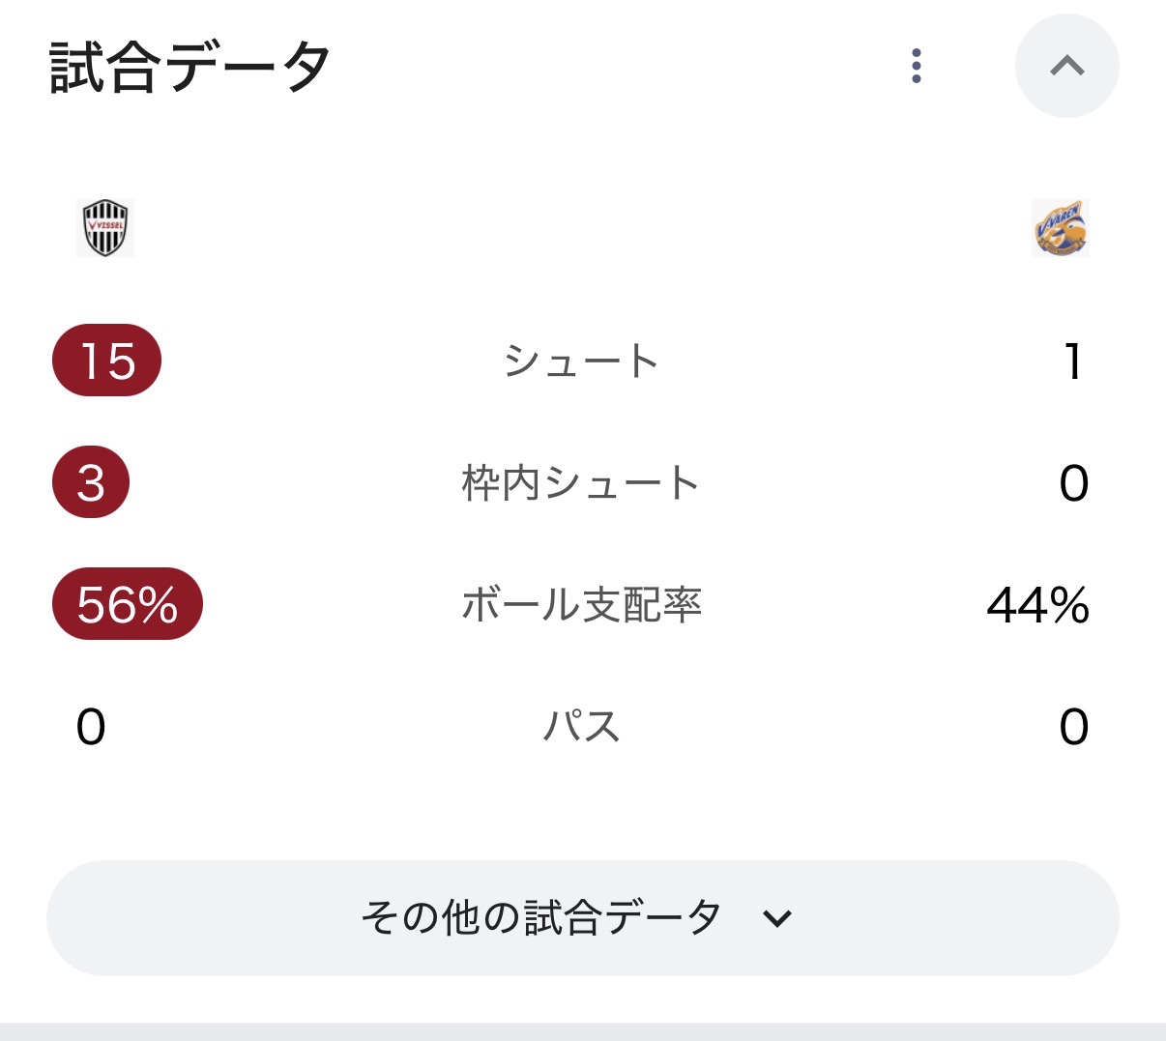Click the gray divider bar at the bottom

point(583,1031)
